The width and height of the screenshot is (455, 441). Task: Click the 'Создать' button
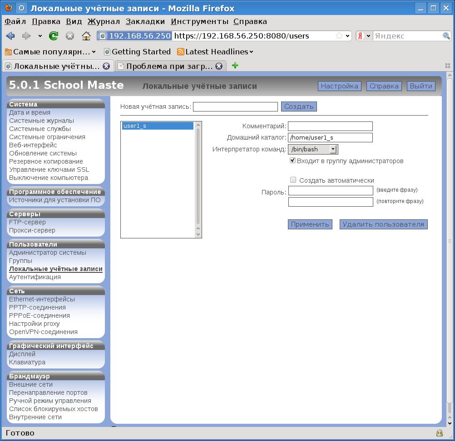coord(299,107)
